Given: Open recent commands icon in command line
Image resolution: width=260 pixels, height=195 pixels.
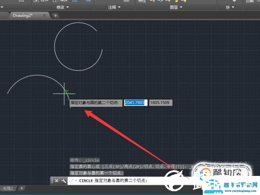Looking at the screenshot, I should [x=73, y=180].
